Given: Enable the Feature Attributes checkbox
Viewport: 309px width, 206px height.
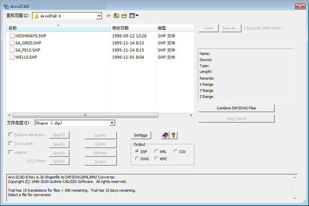Looking at the screenshot, I should coord(11,134).
